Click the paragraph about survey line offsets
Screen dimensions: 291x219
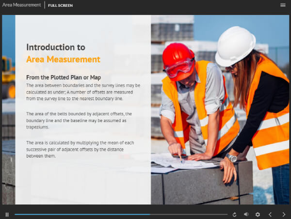(x=82, y=92)
